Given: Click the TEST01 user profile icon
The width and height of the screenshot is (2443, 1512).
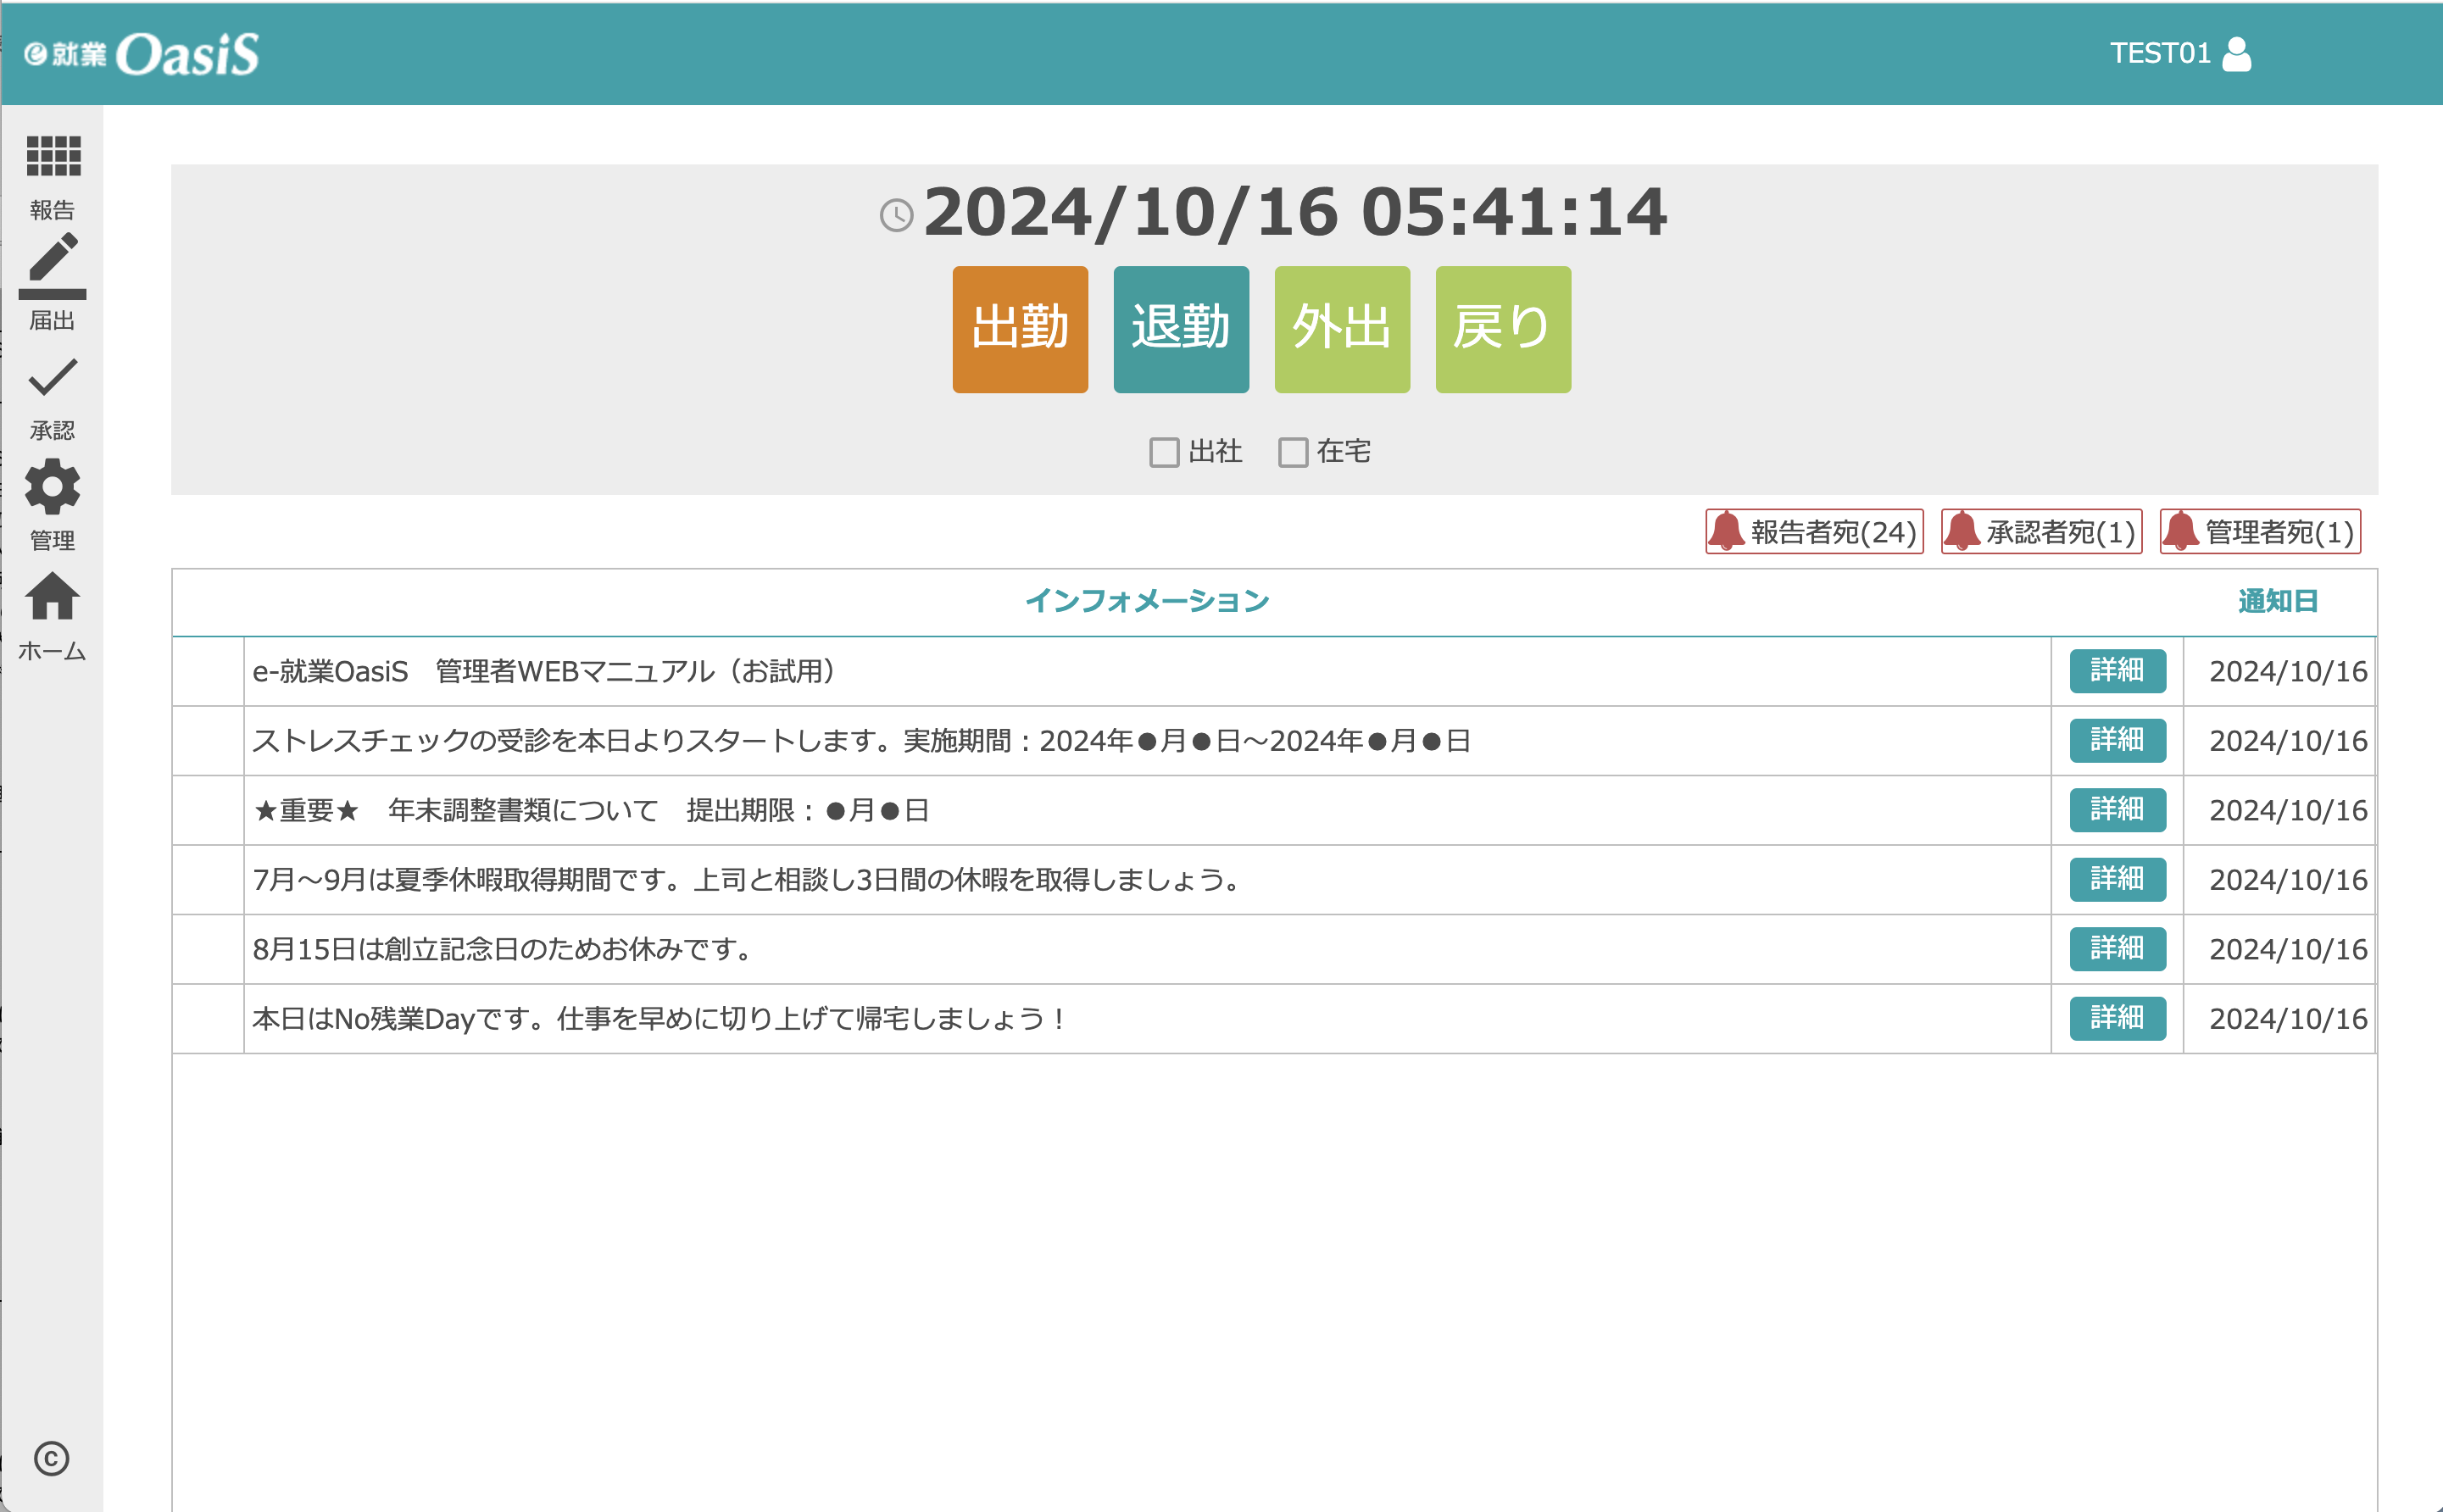Looking at the screenshot, I should tap(2236, 53).
